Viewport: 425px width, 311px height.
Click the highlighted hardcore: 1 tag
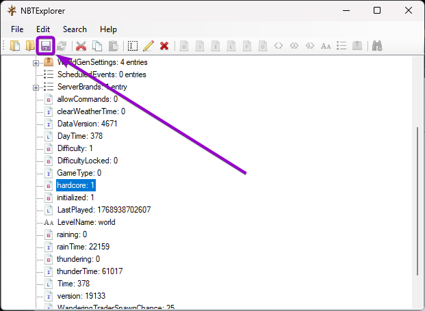[75, 185]
